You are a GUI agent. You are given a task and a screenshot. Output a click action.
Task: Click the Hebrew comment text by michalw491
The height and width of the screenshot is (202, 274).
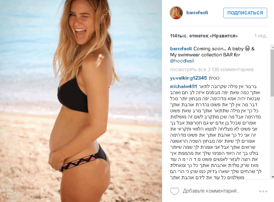tap(215, 132)
